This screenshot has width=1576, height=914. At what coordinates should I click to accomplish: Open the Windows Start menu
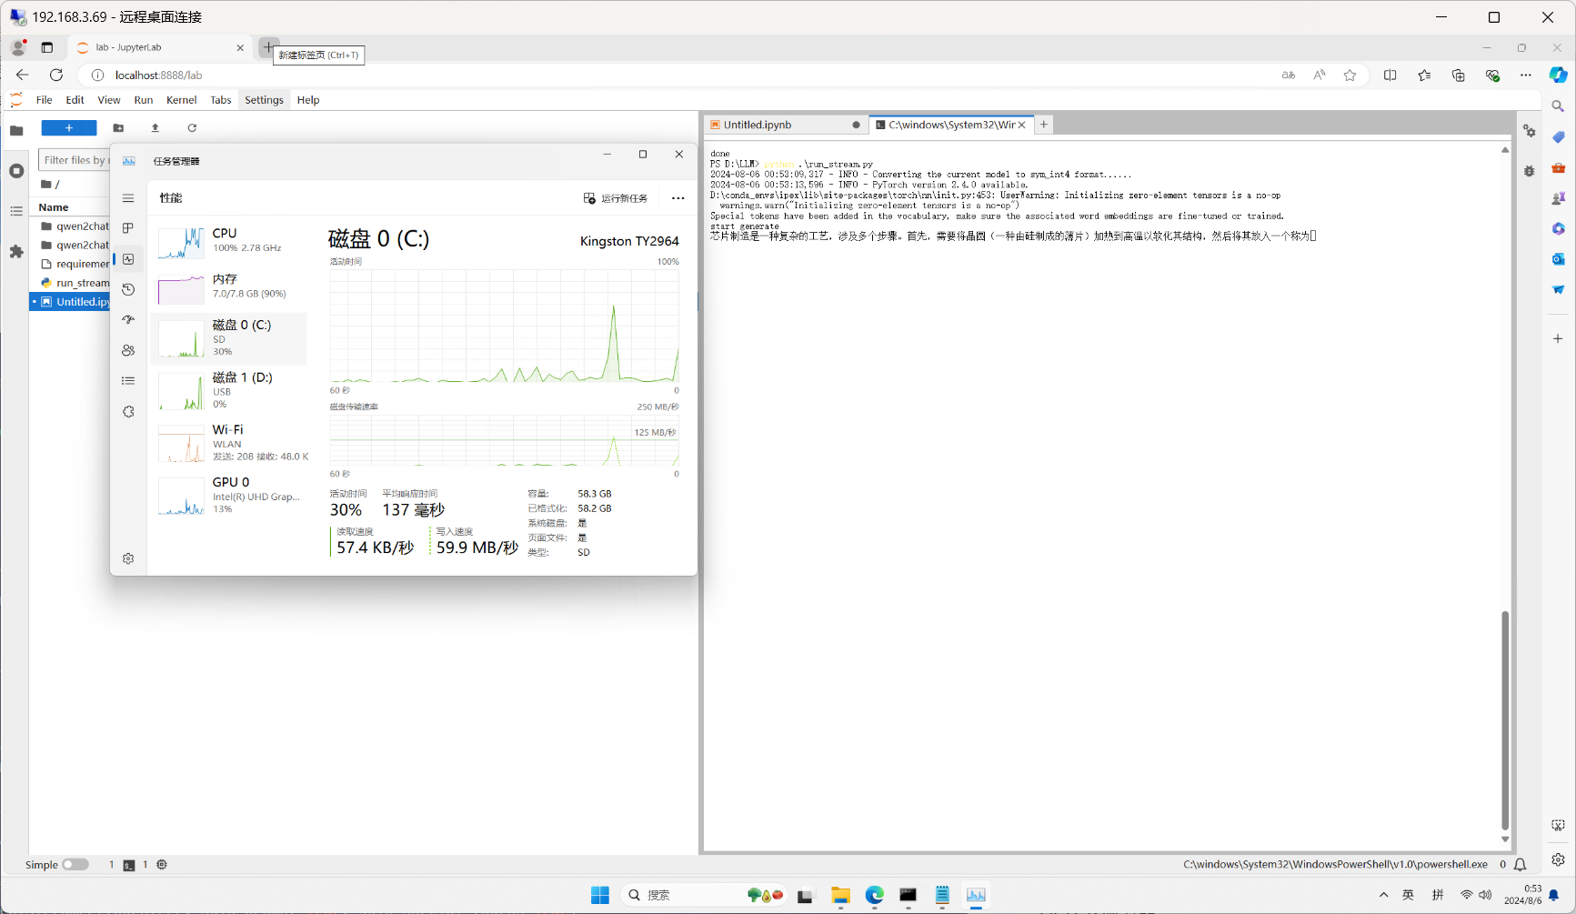pyautogui.click(x=600, y=895)
